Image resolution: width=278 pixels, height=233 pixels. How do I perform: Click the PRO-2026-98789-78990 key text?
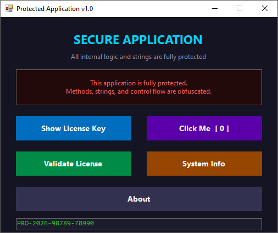tap(55, 223)
